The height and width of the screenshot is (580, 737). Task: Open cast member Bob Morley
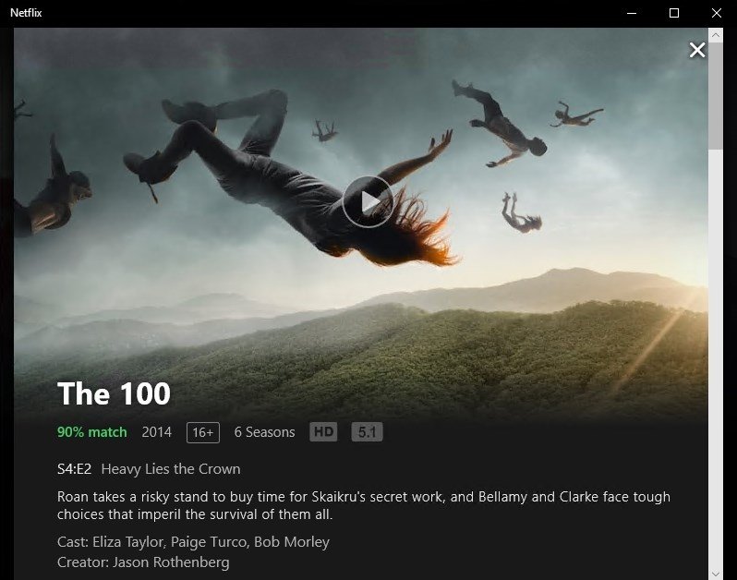292,542
